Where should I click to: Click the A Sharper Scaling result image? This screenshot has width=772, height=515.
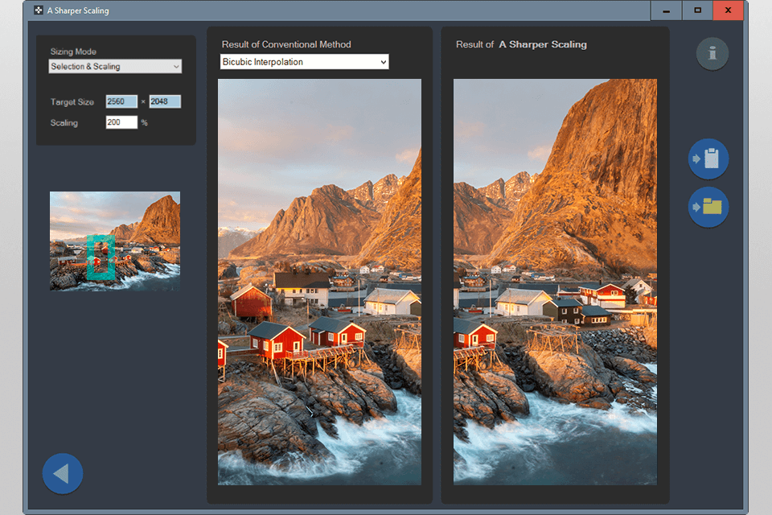[x=555, y=282]
